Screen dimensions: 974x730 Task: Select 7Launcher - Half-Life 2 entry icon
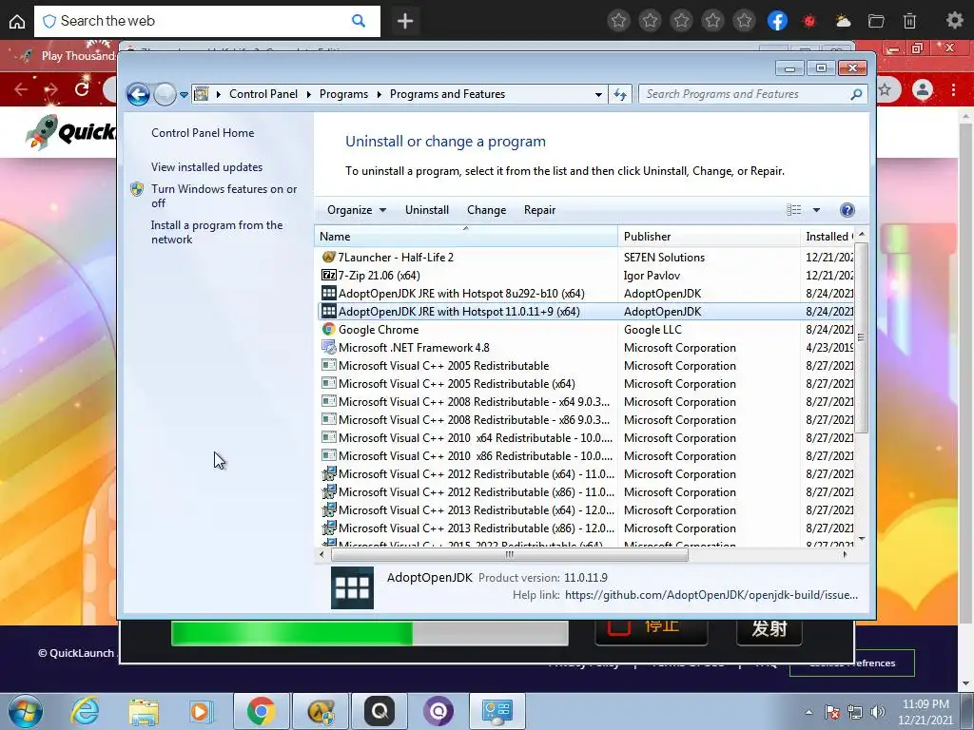pyautogui.click(x=328, y=257)
